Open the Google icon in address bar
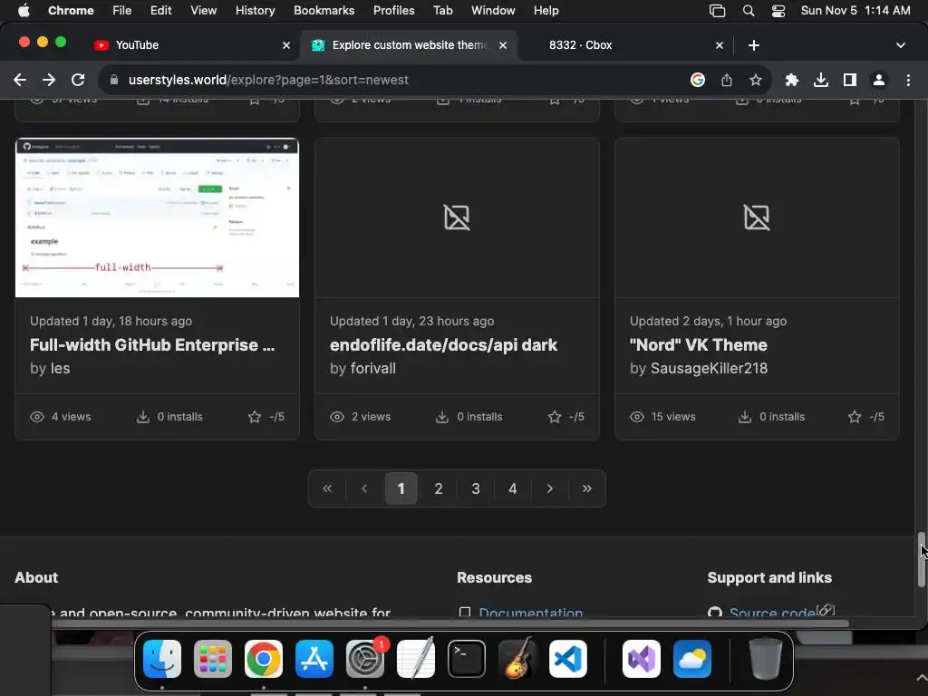 click(x=698, y=80)
